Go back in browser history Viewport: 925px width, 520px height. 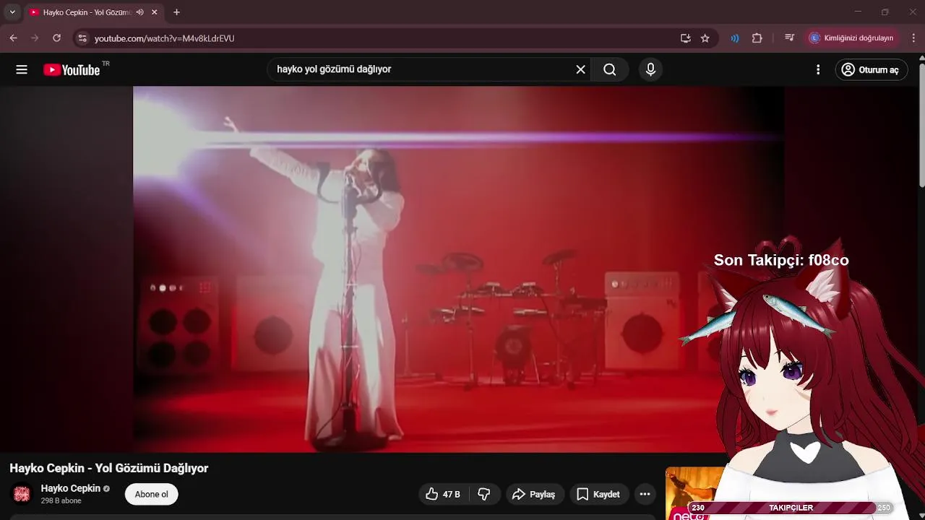click(13, 38)
